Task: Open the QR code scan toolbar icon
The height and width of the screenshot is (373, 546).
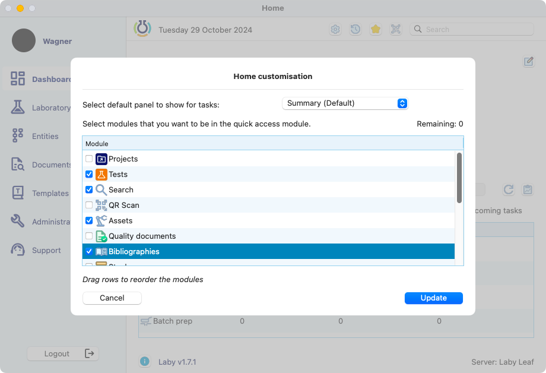Action: tap(396, 29)
